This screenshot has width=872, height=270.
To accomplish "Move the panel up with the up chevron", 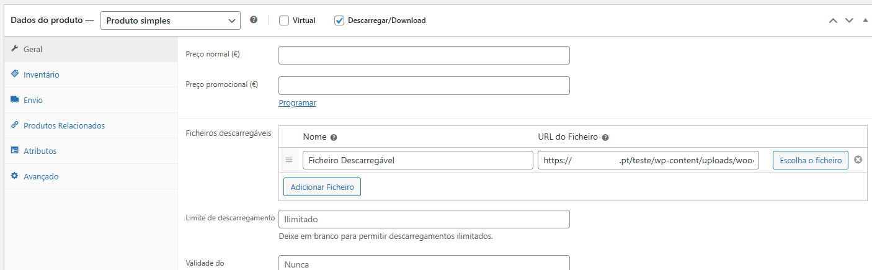I will click(x=834, y=20).
